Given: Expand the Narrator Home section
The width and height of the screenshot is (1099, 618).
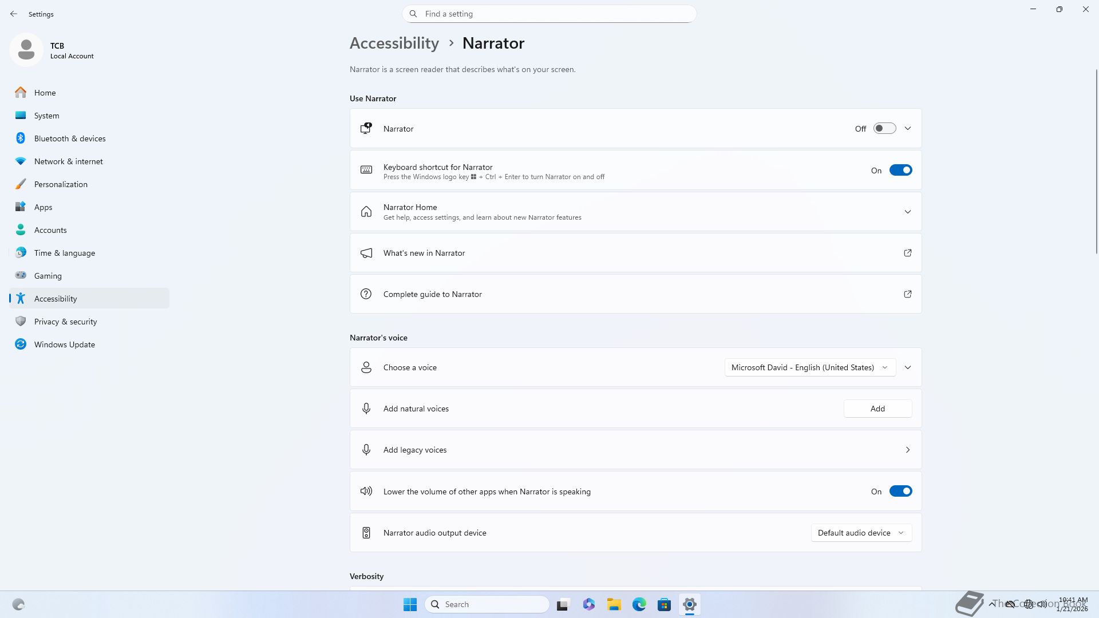Looking at the screenshot, I should coord(907,212).
